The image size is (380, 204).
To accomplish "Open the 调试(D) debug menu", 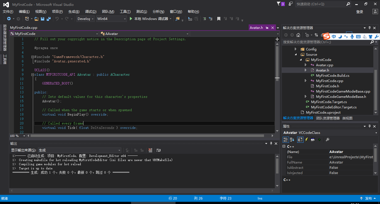I will [x=91, y=12].
